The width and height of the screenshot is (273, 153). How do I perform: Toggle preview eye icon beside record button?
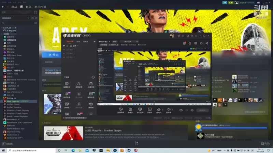186,110
